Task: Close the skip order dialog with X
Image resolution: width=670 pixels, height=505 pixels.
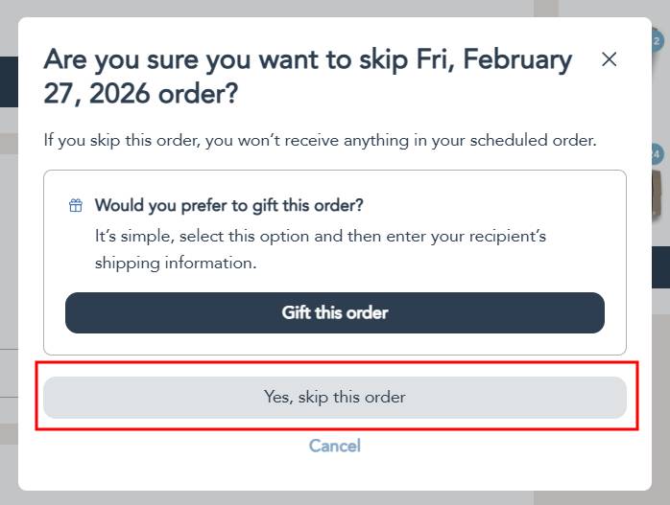Action: pos(609,59)
